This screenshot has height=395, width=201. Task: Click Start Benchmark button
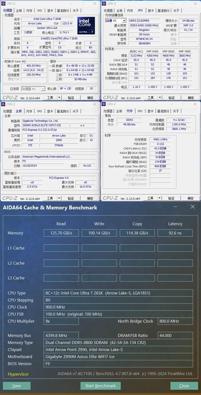(x=100, y=386)
